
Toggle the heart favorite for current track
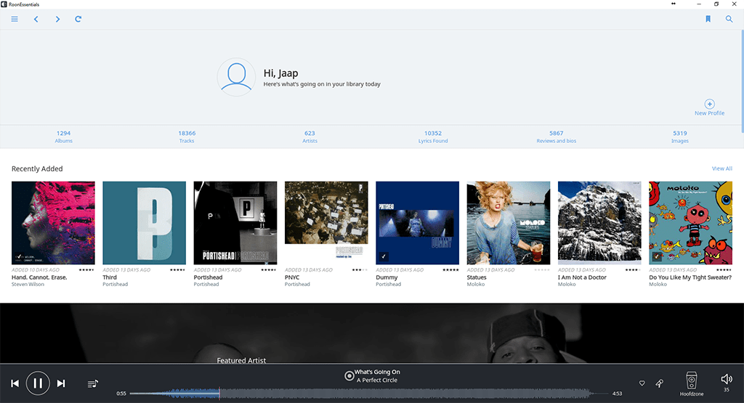(x=642, y=383)
